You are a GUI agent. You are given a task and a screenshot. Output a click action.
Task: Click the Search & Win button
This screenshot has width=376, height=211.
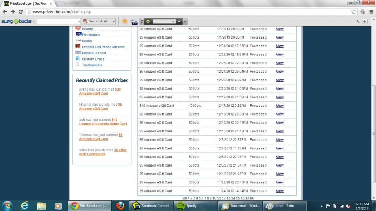click(96, 21)
